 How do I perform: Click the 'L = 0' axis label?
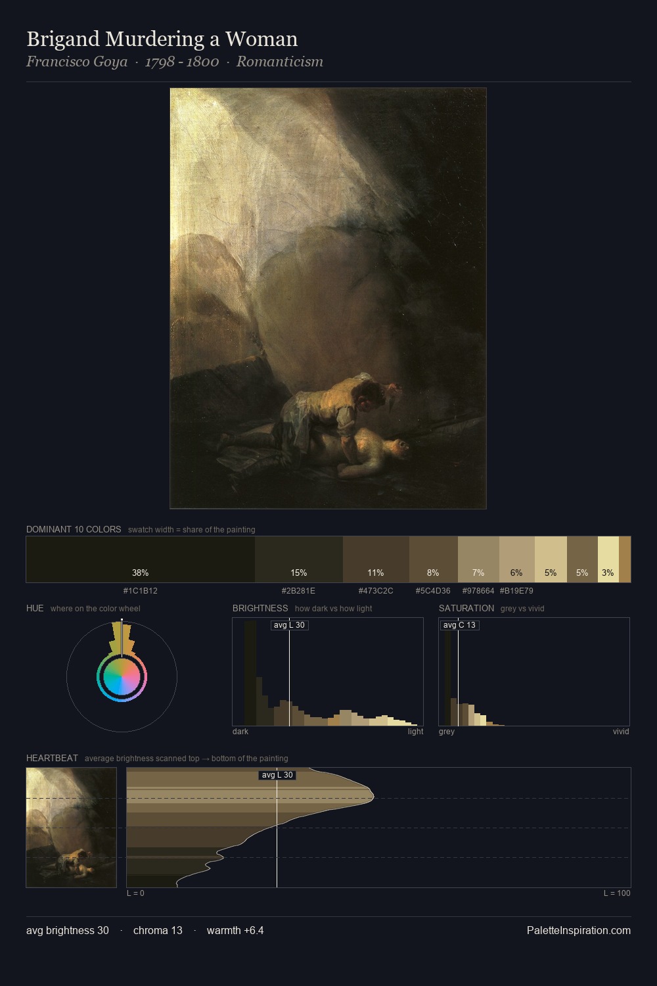(x=135, y=893)
